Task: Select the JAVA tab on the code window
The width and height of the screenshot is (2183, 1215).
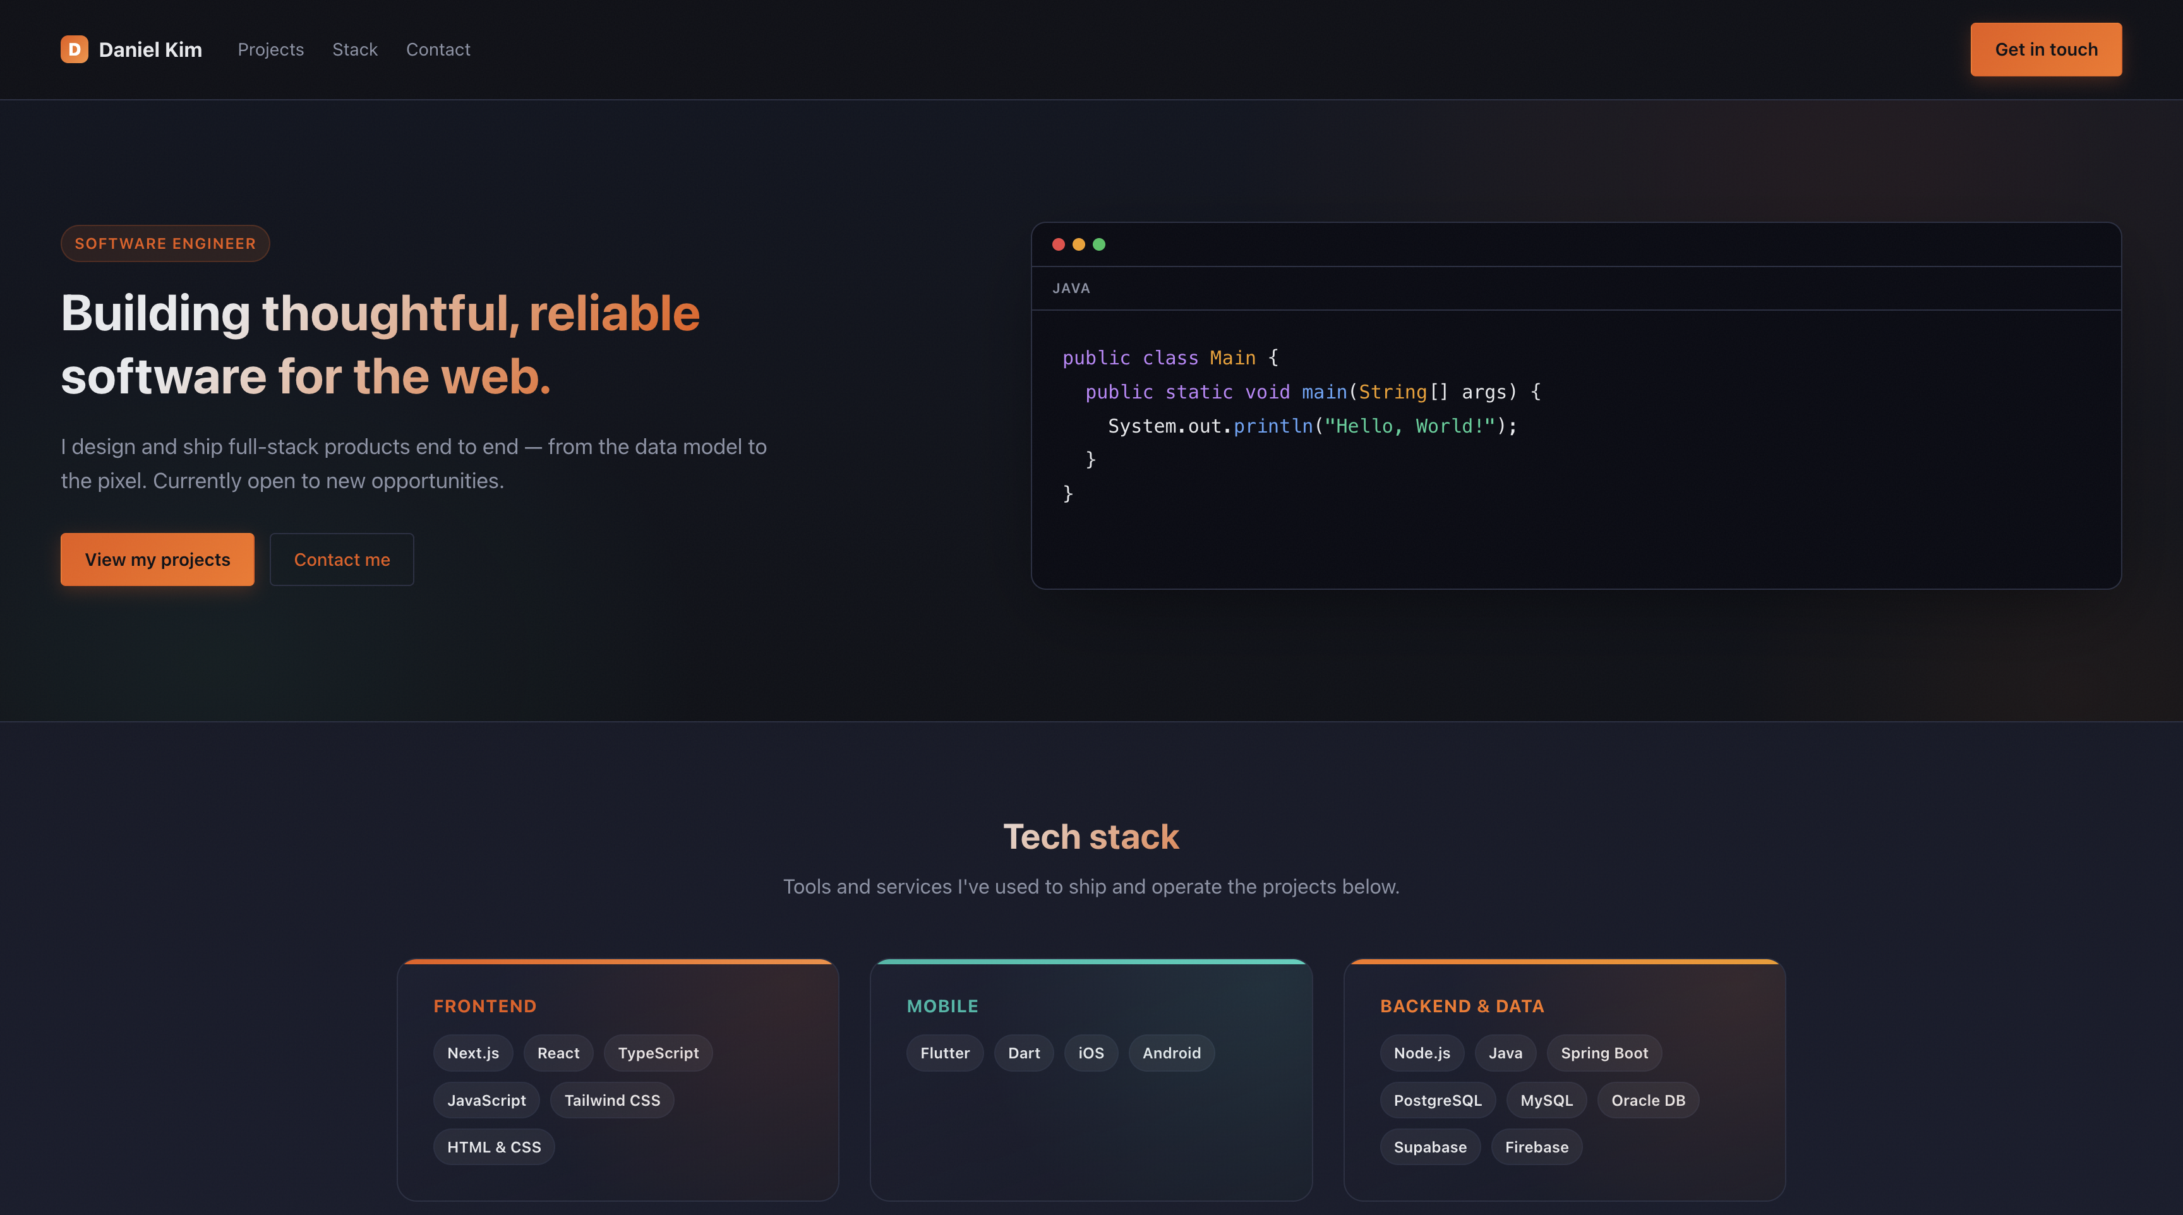Action: [1071, 288]
